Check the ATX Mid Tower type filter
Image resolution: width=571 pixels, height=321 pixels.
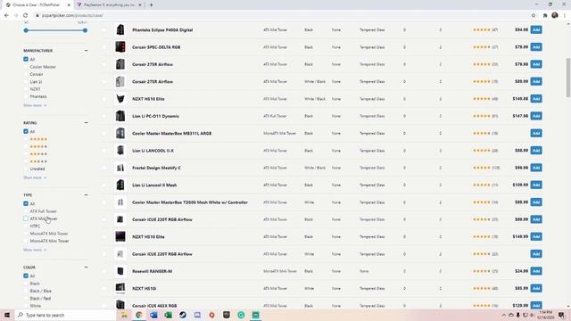(26, 218)
